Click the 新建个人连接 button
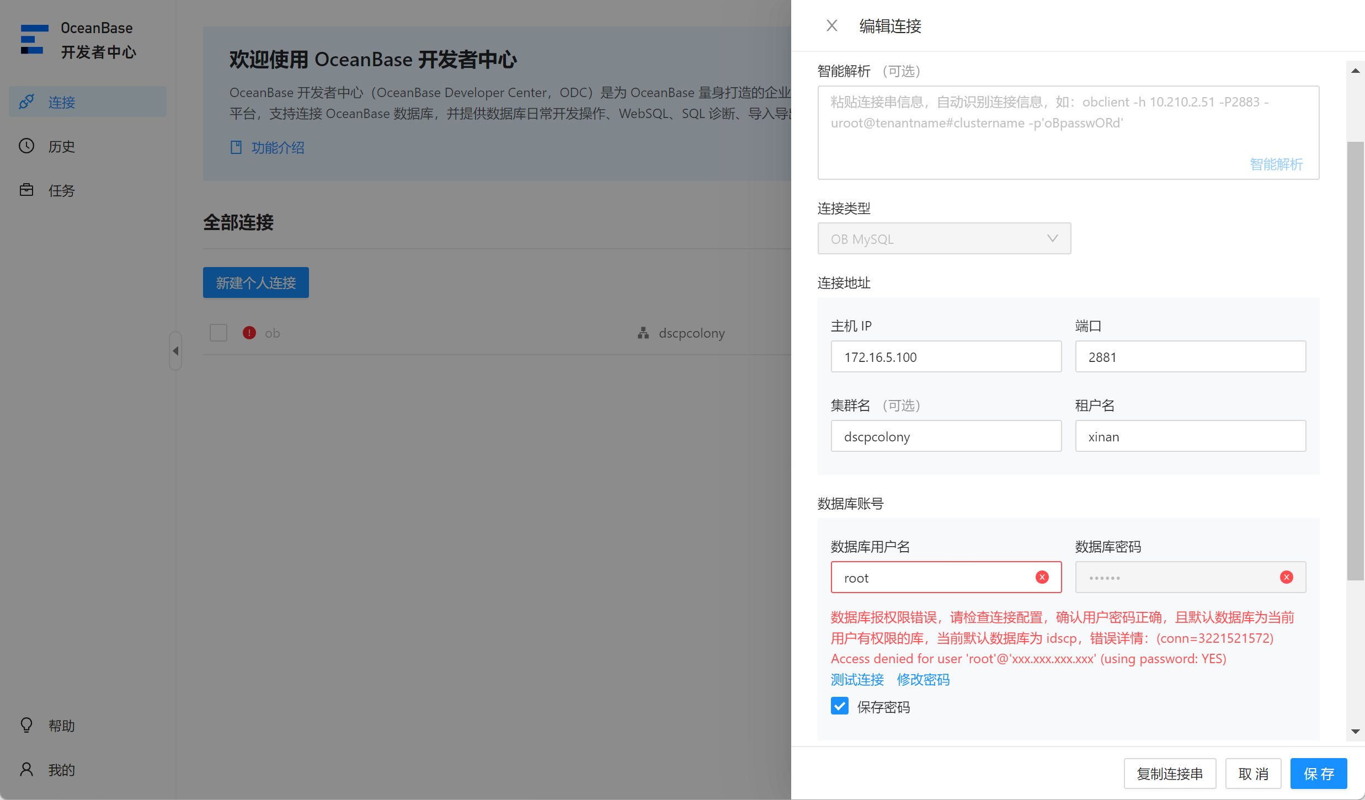1365x800 pixels. pyautogui.click(x=256, y=282)
